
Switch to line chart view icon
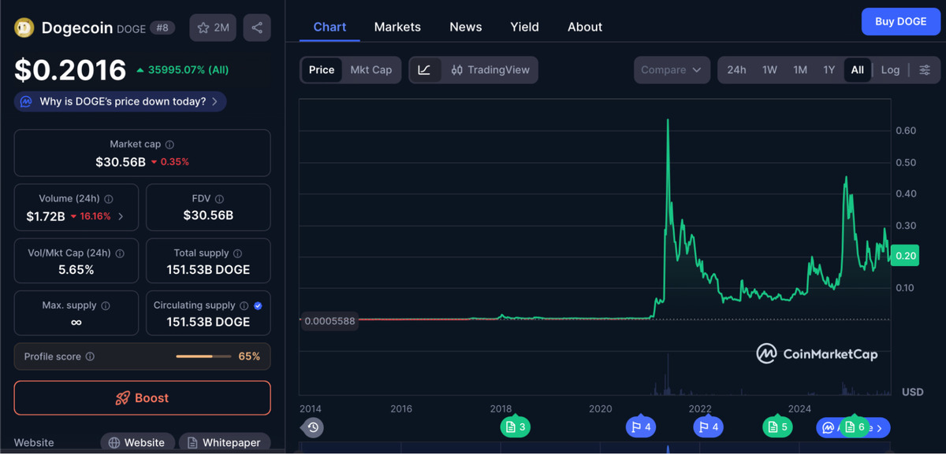(424, 70)
